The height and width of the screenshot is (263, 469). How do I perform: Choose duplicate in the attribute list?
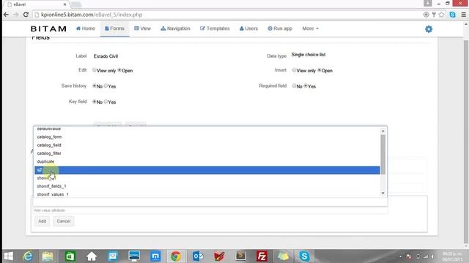207,161
